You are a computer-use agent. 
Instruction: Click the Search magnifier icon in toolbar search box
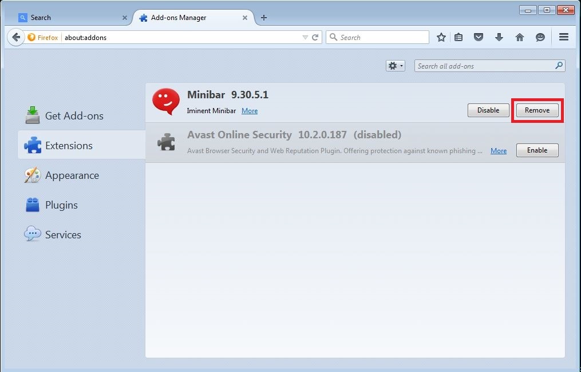(334, 37)
